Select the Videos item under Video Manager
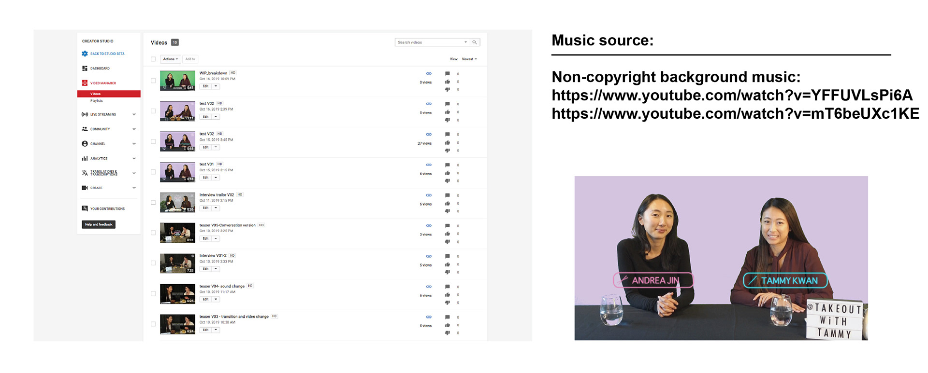 click(109, 94)
